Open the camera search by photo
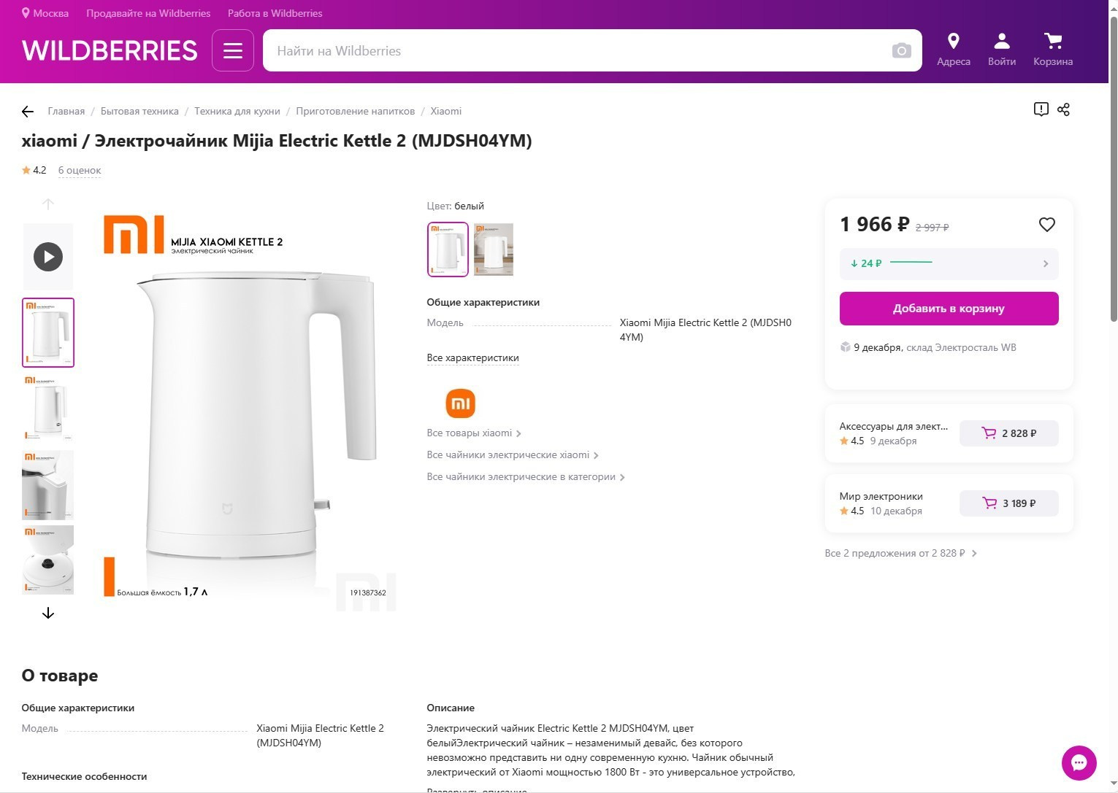 (x=901, y=50)
